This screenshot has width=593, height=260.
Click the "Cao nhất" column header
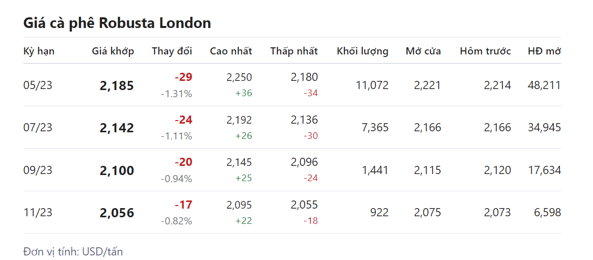tap(231, 51)
